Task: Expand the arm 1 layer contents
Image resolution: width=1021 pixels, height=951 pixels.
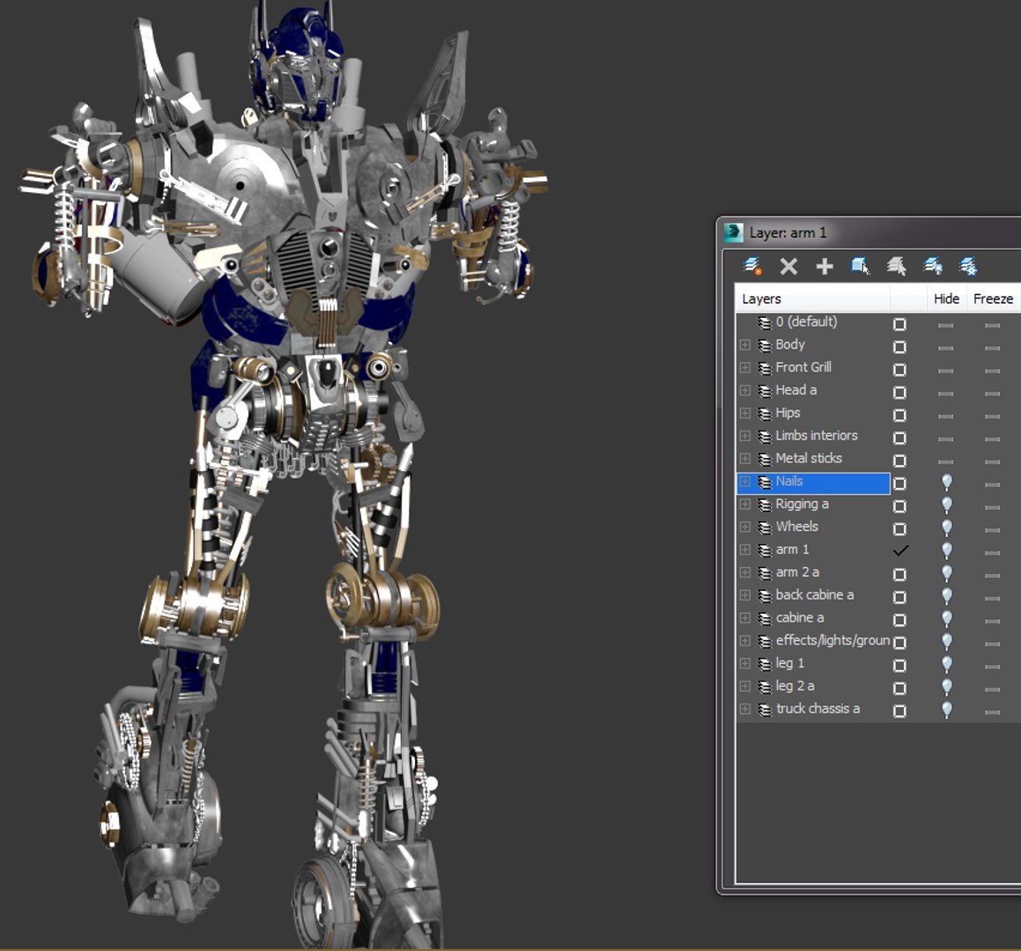Action: point(744,549)
